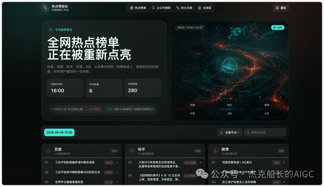324x187 pixels.
Task: Open 习近平结束对朝鲜国事访问回到北京 entry
Action: coord(78,172)
